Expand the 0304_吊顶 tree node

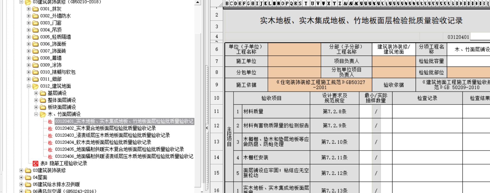(29, 30)
